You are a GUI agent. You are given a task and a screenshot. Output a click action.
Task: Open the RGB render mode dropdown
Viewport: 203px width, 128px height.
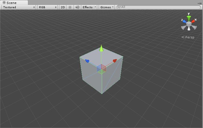pyautogui.click(x=48, y=7)
